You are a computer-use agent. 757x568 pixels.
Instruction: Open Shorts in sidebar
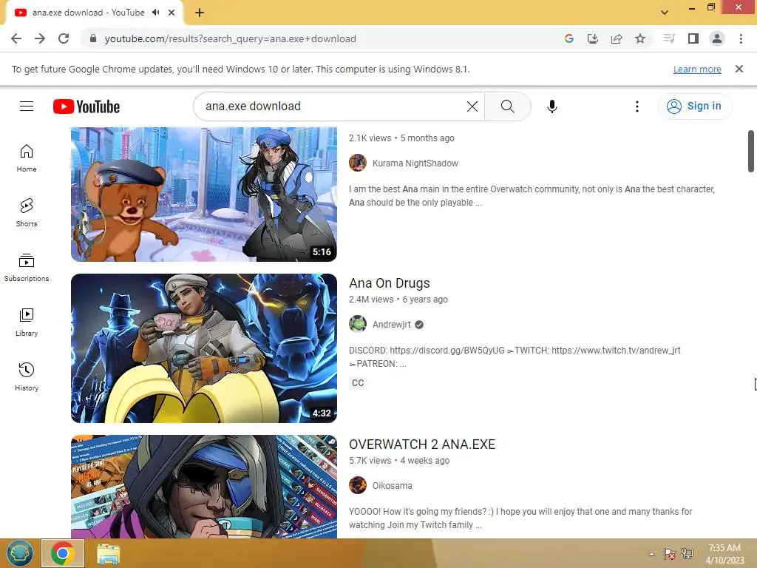point(27,213)
